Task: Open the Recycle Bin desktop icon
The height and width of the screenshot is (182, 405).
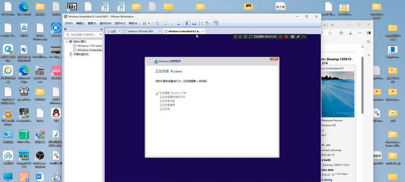Action: [x=24, y=30]
